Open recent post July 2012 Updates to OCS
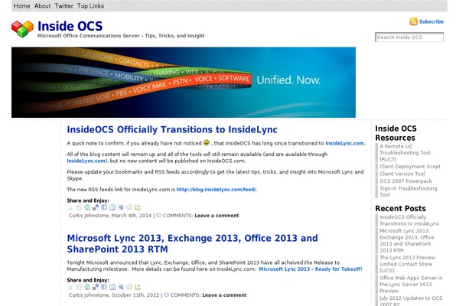 411,301
